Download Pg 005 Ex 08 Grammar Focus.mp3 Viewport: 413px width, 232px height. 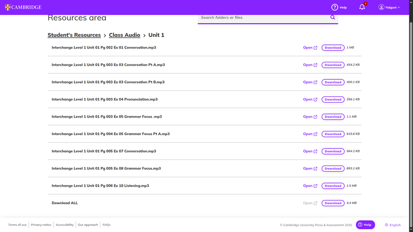(x=333, y=169)
